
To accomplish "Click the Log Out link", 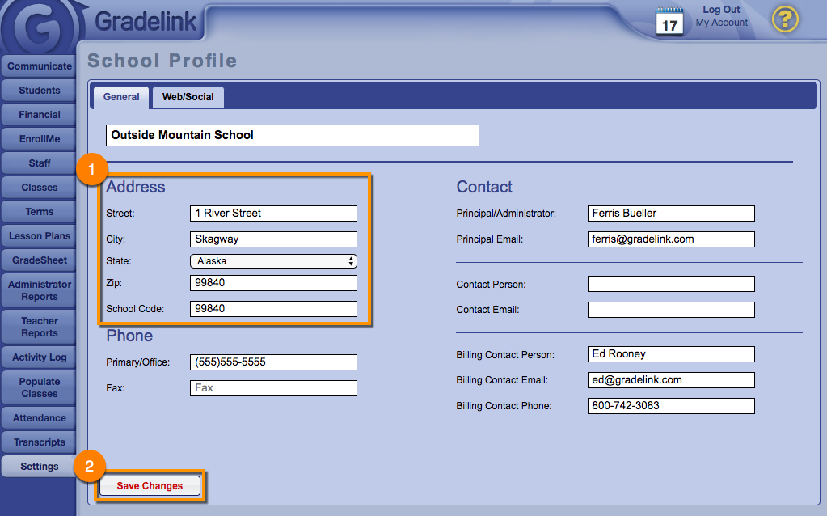I will [x=721, y=10].
